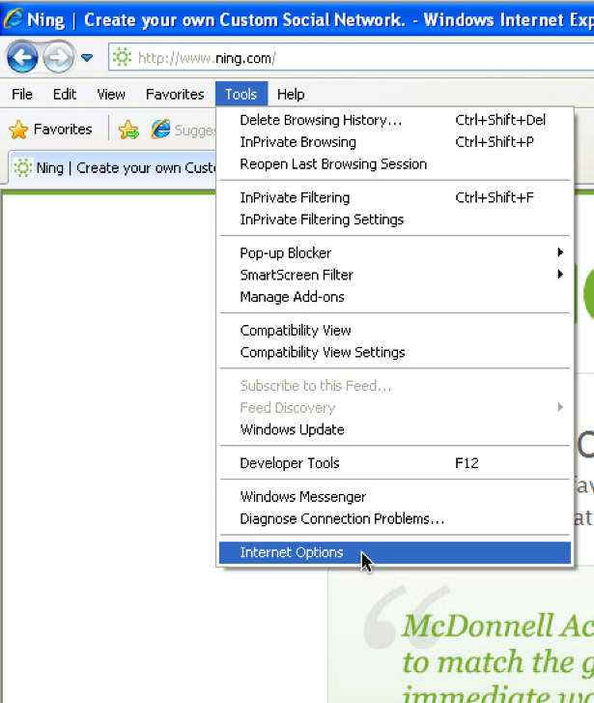Expand the Pop-up Blocker submenu
The height and width of the screenshot is (703, 594).
click(x=395, y=252)
